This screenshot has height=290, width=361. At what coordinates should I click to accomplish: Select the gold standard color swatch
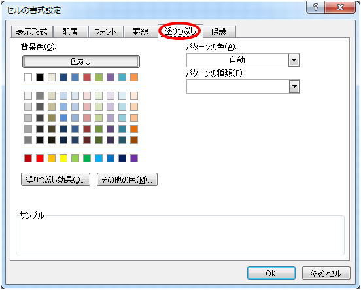[x=52, y=158]
